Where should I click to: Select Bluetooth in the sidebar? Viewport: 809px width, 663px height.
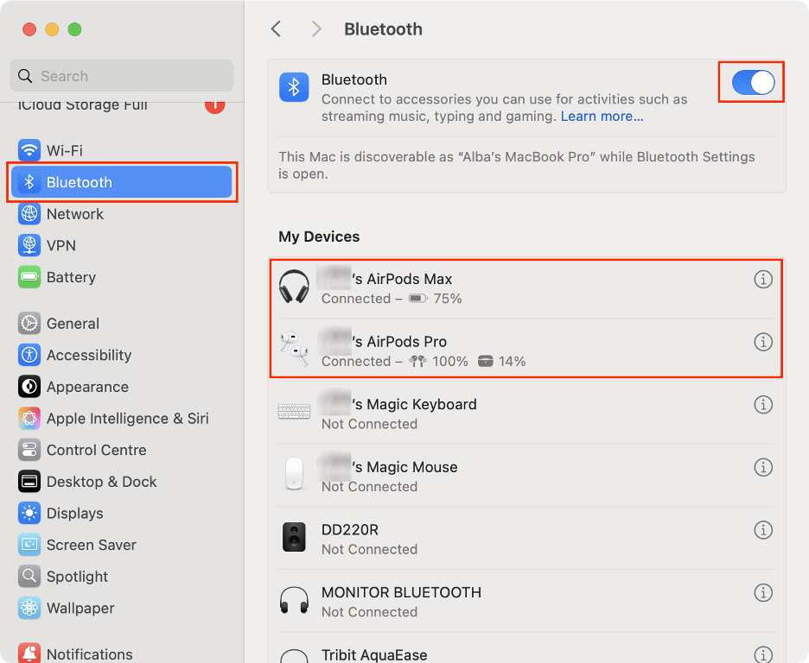click(122, 182)
